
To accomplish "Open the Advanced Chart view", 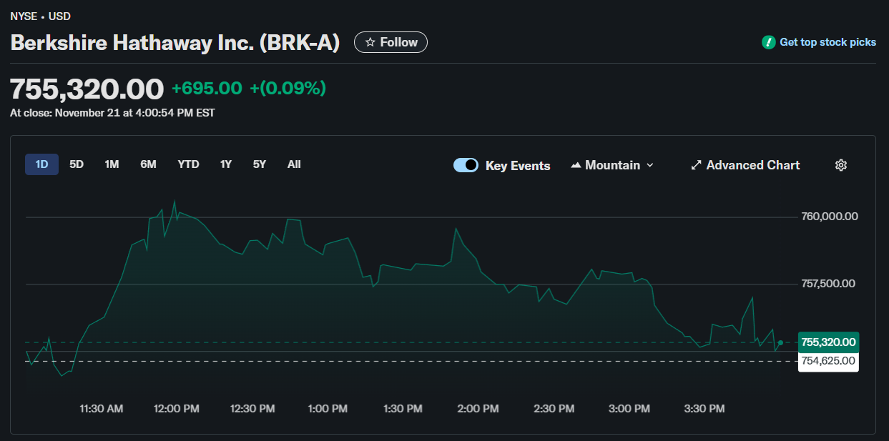I will click(x=746, y=165).
